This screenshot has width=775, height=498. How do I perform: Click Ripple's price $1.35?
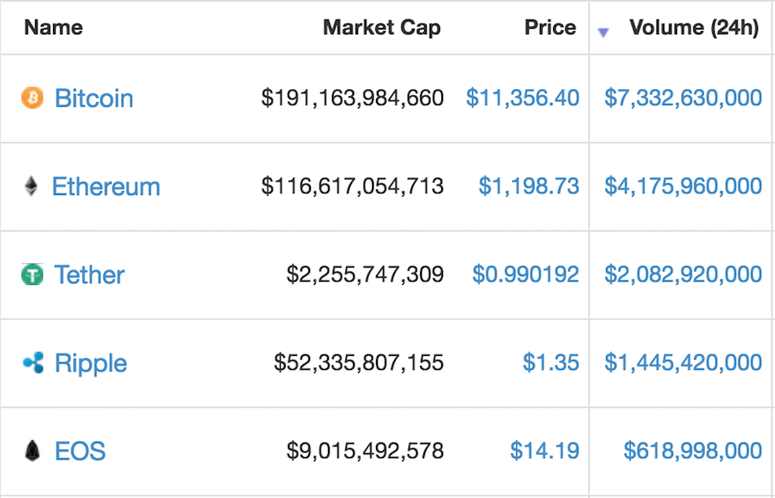[x=551, y=363]
